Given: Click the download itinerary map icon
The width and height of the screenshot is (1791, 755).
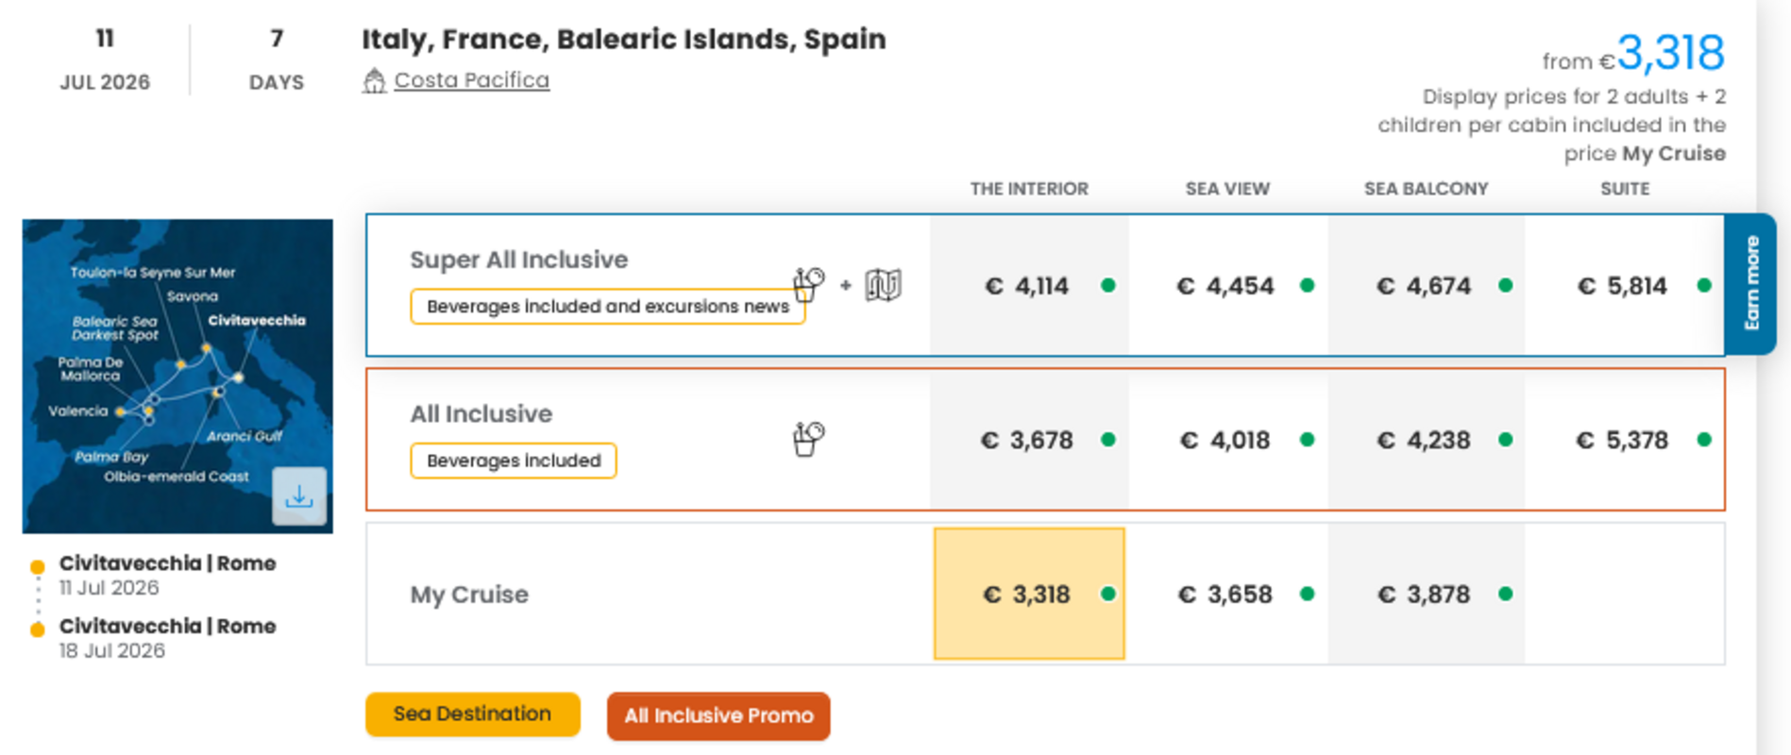Looking at the screenshot, I should [x=299, y=495].
